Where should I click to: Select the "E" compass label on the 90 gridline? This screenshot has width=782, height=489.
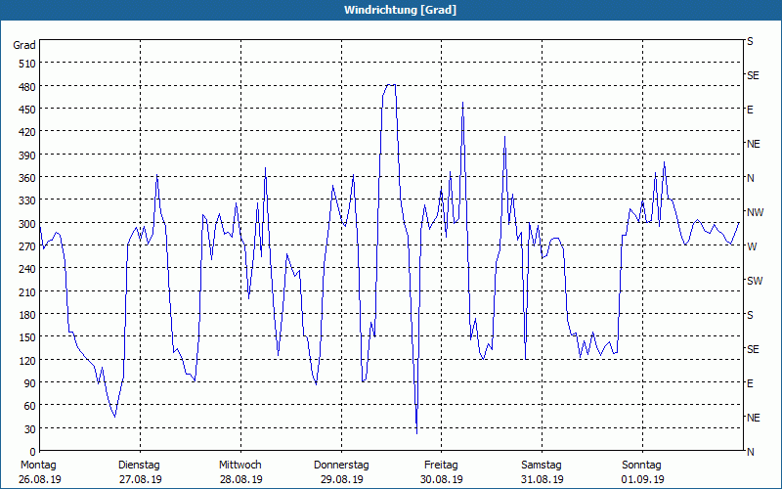[x=750, y=383]
